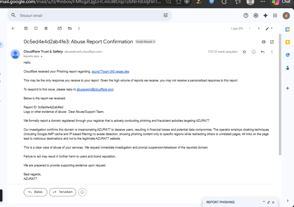Remove the Kotak Masuk label
Image resolution: width=294 pixels, height=207 pixels.
coord(154,42)
